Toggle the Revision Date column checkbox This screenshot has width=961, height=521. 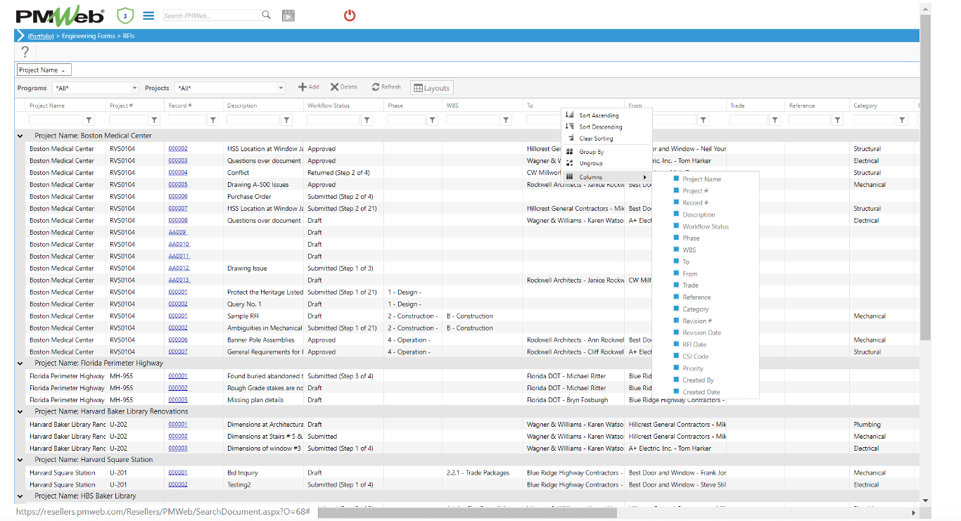click(x=677, y=333)
